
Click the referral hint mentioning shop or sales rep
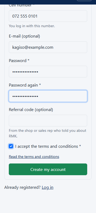47,133
